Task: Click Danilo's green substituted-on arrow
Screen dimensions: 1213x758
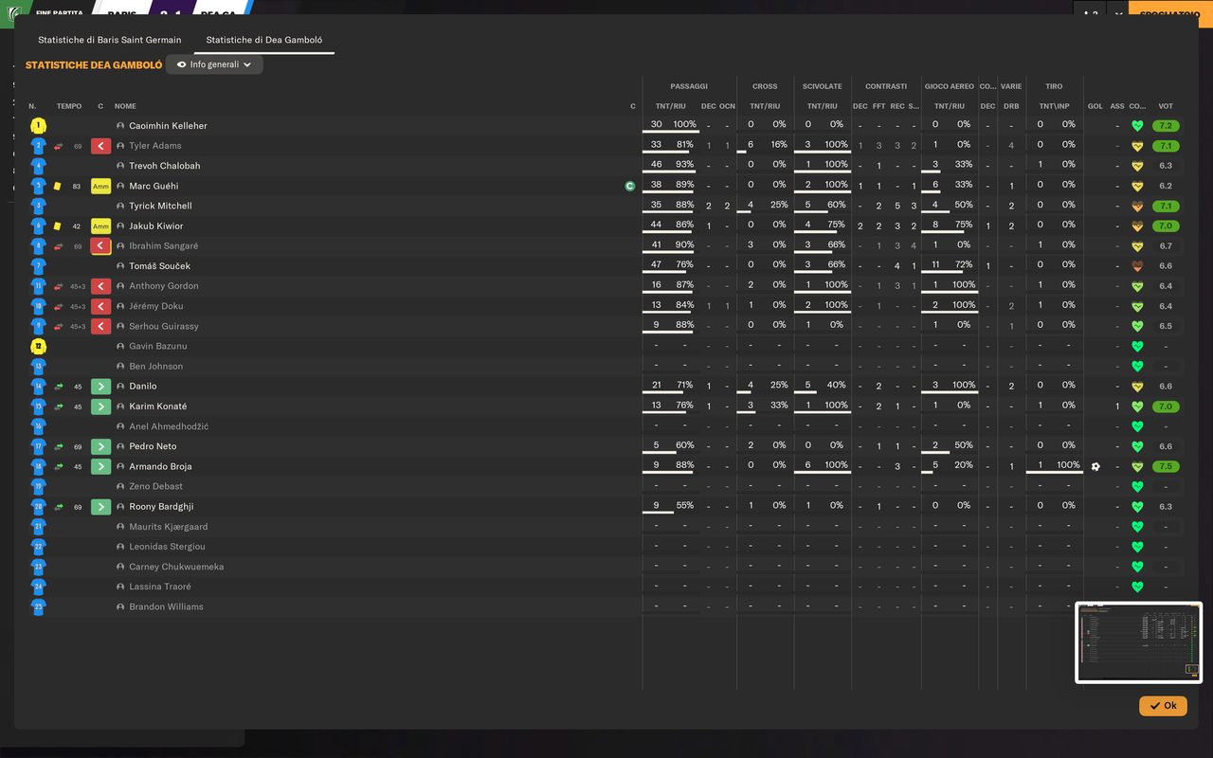Action: (x=101, y=387)
